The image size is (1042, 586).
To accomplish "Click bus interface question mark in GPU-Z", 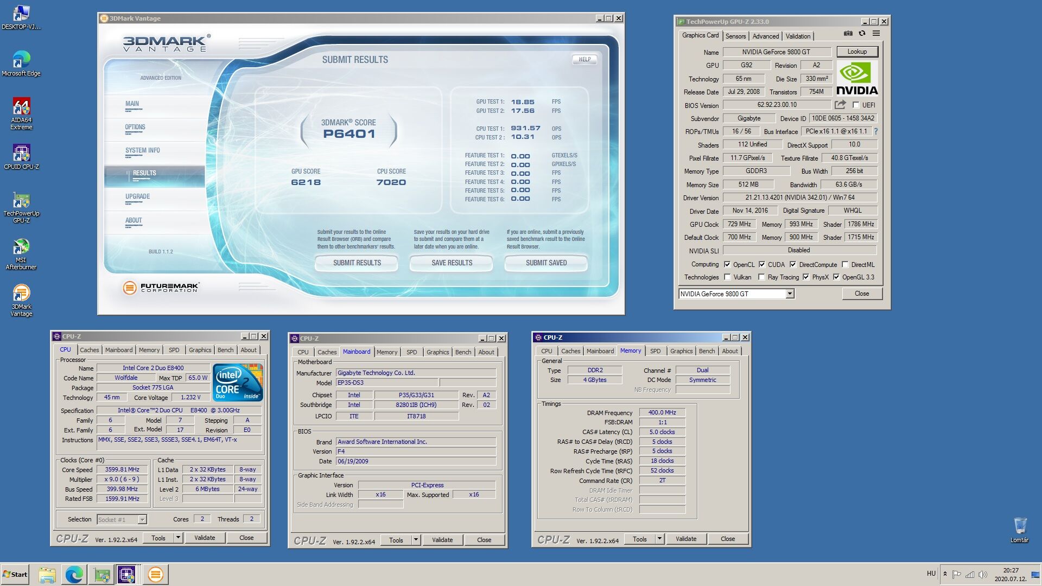I will [875, 131].
